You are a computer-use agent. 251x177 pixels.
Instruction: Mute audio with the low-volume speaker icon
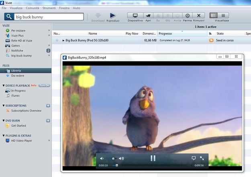click(102, 159)
